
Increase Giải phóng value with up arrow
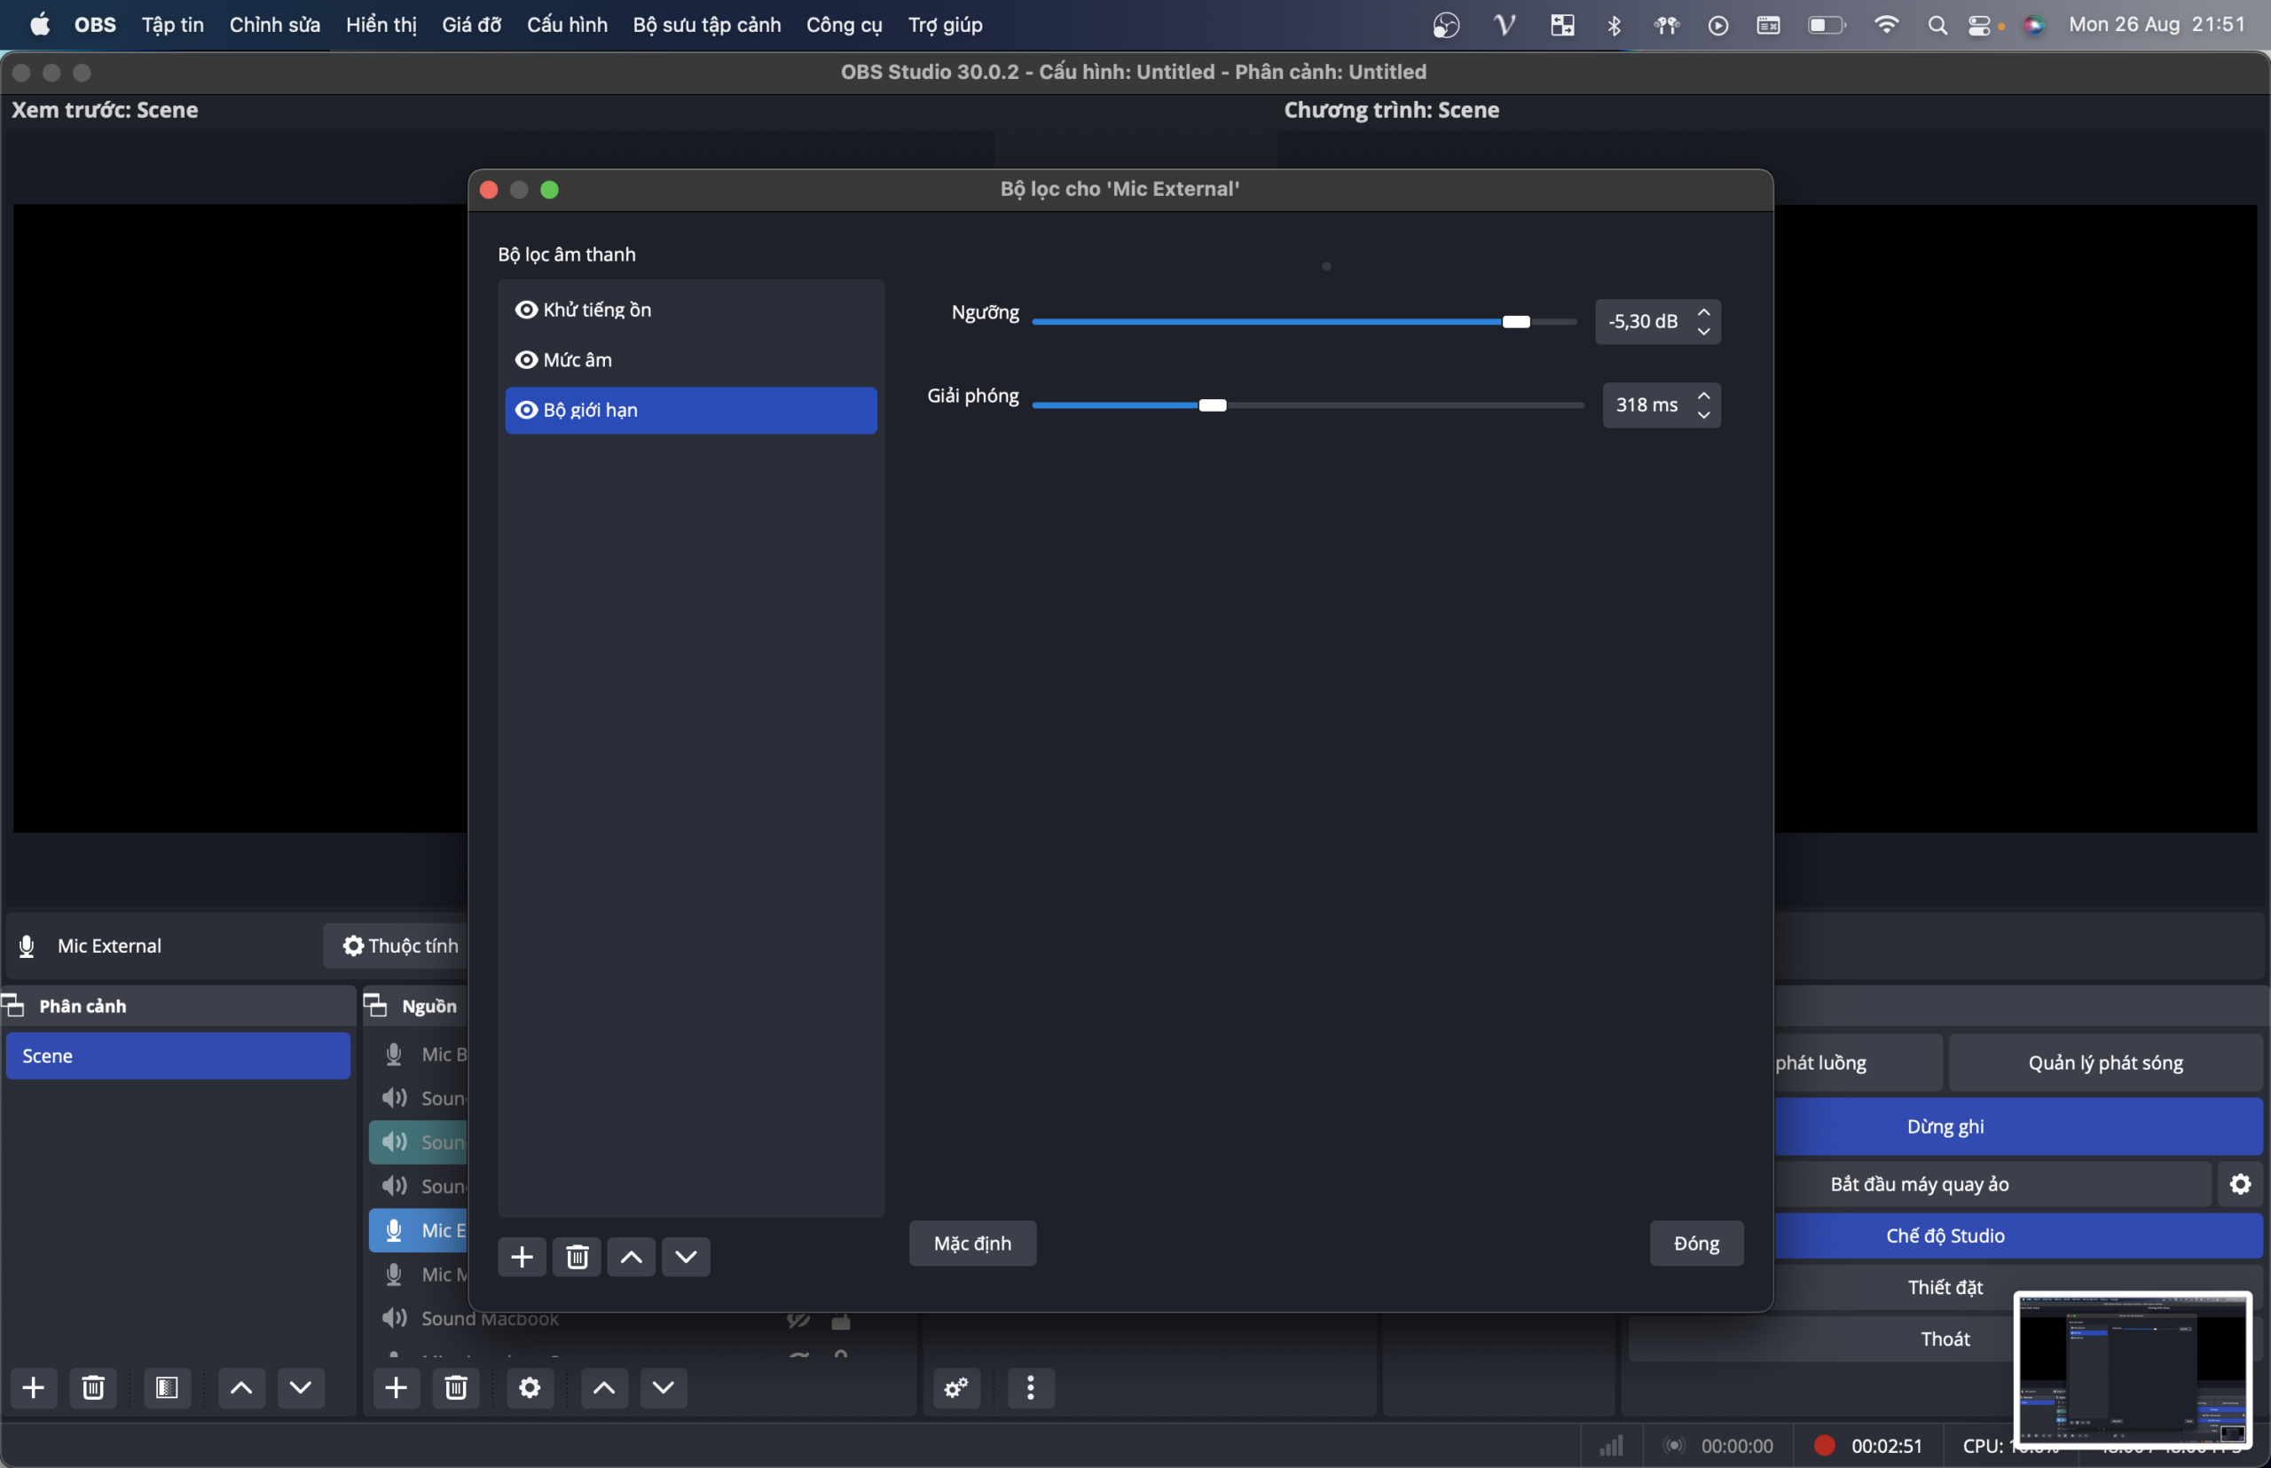pyautogui.click(x=1704, y=396)
